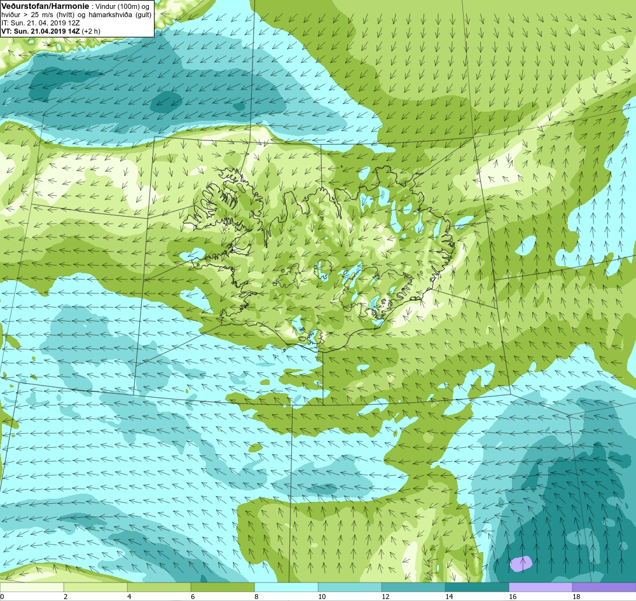Click the olive green 6–8 m/s legend swatch

pos(223,587)
